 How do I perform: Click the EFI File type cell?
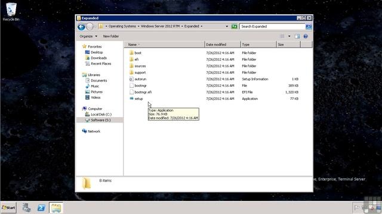coord(247,92)
